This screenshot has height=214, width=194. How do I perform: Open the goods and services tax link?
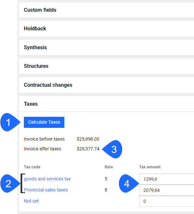47,179
